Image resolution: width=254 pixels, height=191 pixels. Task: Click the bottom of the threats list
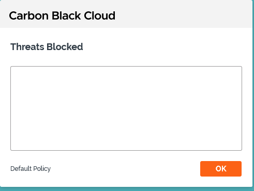(126, 146)
